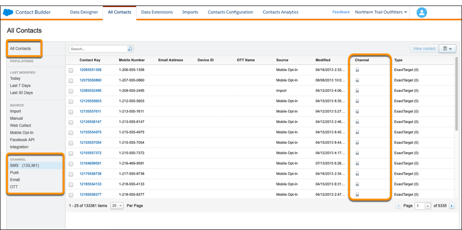
Task: Click SMS channel icon for 12125555603
Action: click(357, 101)
